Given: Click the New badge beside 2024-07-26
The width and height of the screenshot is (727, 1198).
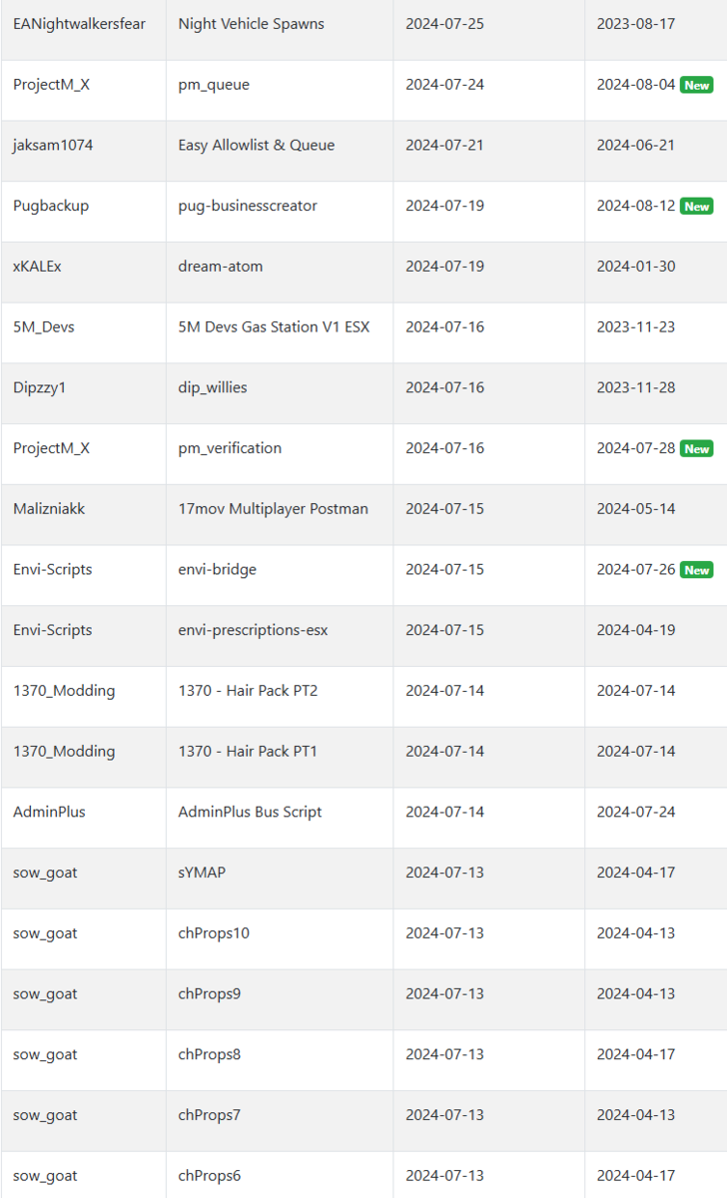Looking at the screenshot, I should (696, 570).
